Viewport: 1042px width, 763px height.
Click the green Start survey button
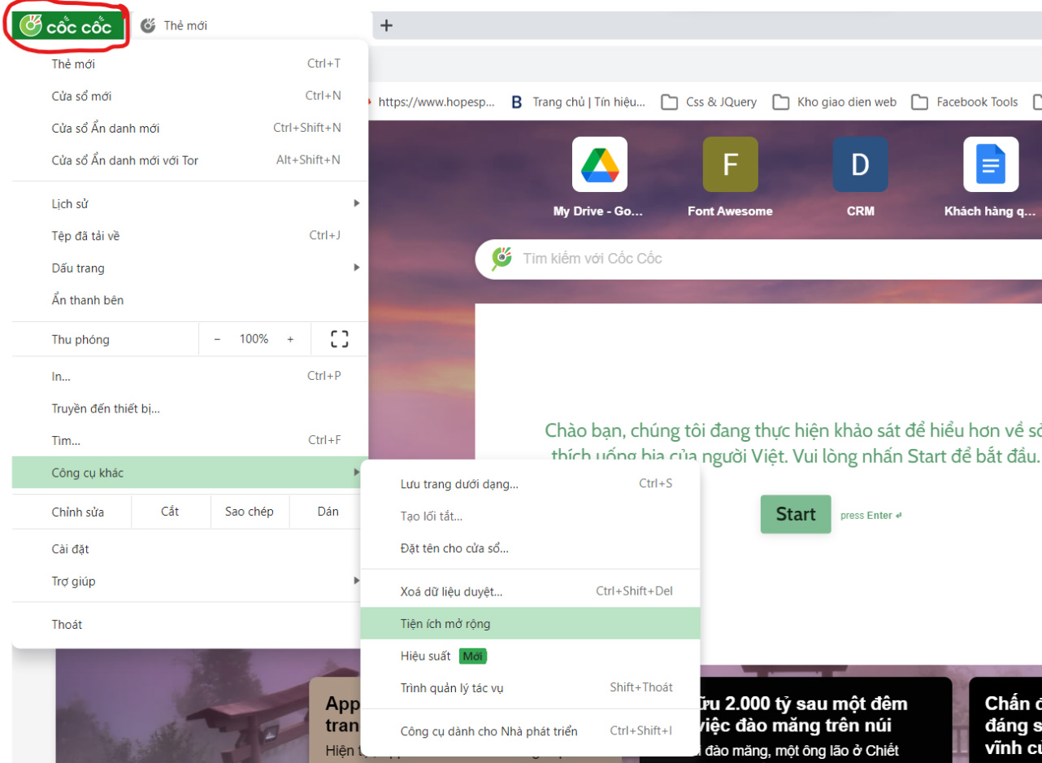click(796, 514)
